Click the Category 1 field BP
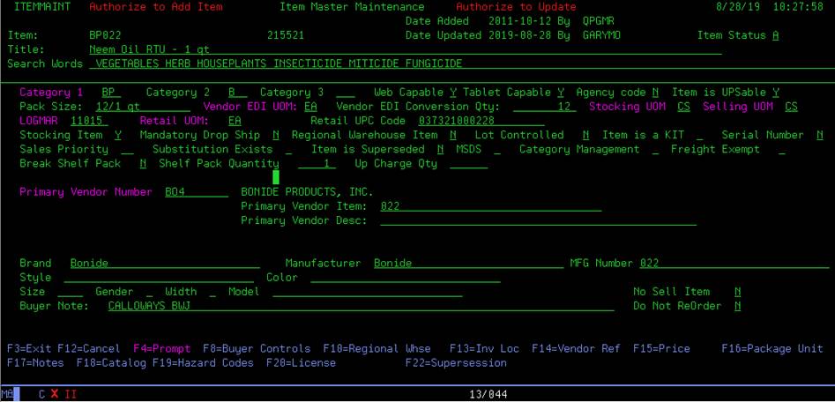835x402 pixels. pyautogui.click(x=109, y=93)
